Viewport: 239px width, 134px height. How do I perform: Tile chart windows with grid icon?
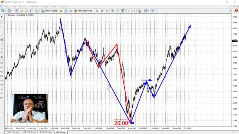tap(122, 11)
